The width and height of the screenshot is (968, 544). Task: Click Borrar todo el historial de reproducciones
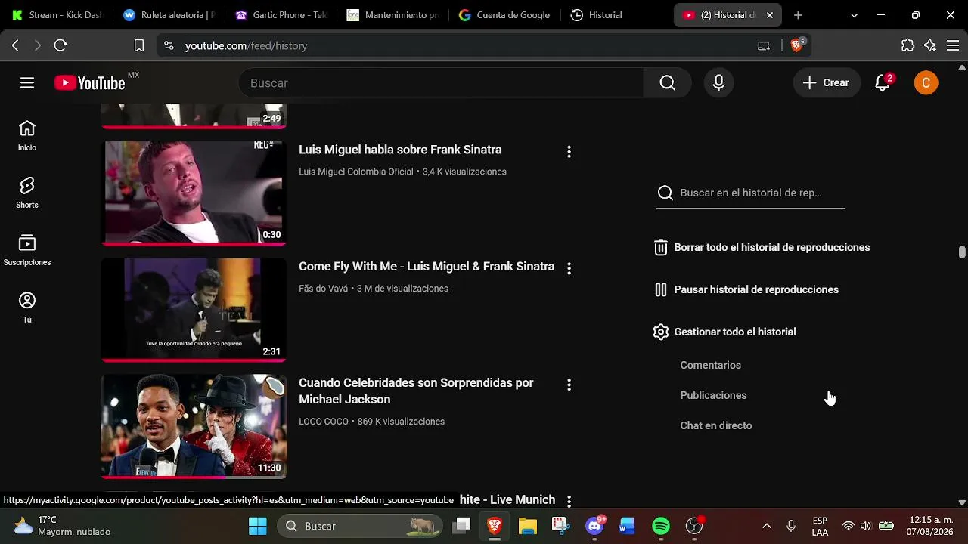point(762,247)
